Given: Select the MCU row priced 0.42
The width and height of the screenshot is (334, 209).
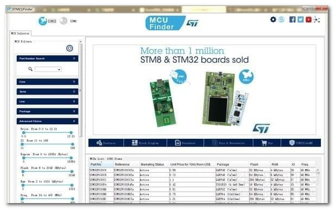Looking at the screenshot, I should click(x=202, y=185).
